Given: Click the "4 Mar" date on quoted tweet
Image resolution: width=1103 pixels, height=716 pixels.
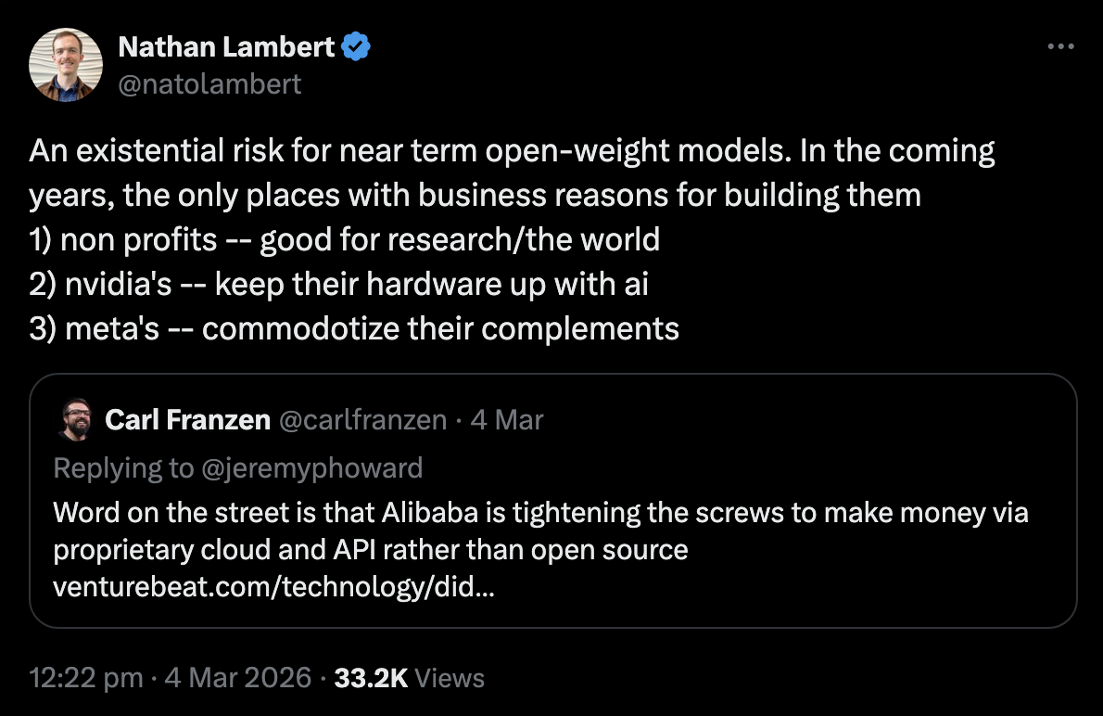Looking at the screenshot, I should pos(507,420).
